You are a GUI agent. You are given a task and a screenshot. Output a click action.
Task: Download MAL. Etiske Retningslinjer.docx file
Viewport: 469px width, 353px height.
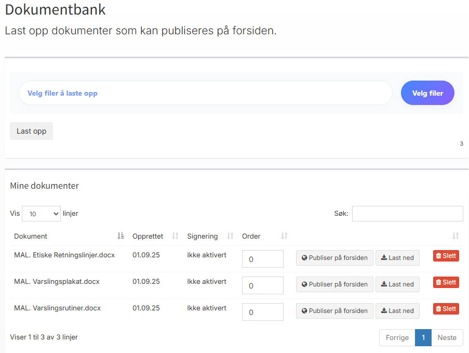click(x=397, y=258)
